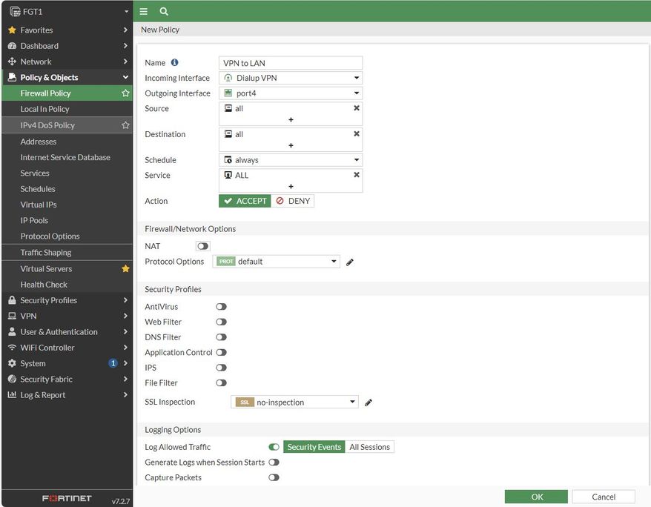This screenshot has height=507, width=651.
Task: Click inside the Service selection box
Action: coord(291,180)
